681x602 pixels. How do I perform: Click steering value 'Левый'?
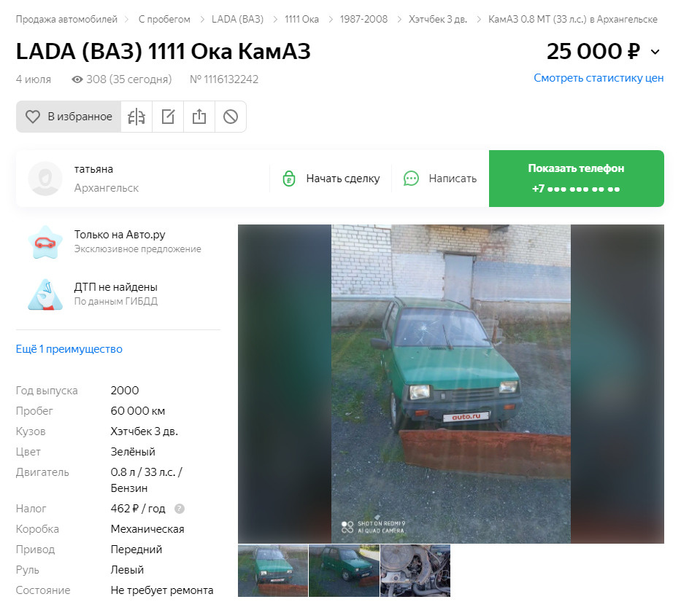(127, 569)
